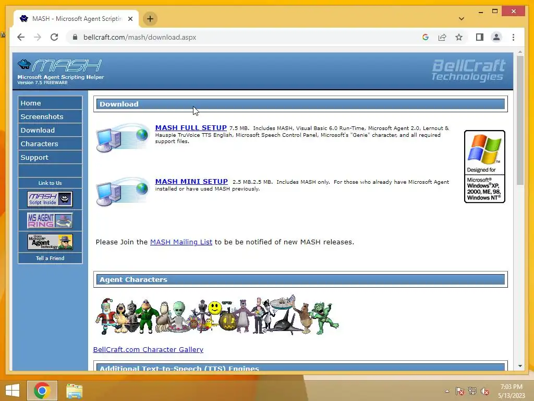Click the computer icon beside MASH FULL SETUP

[123, 138]
